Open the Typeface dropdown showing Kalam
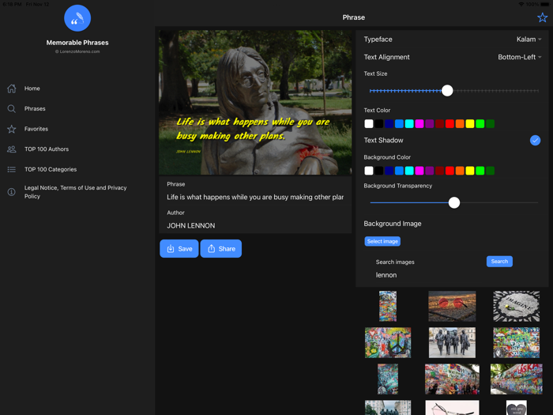Viewport: 553px width, 415px height. [529, 40]
